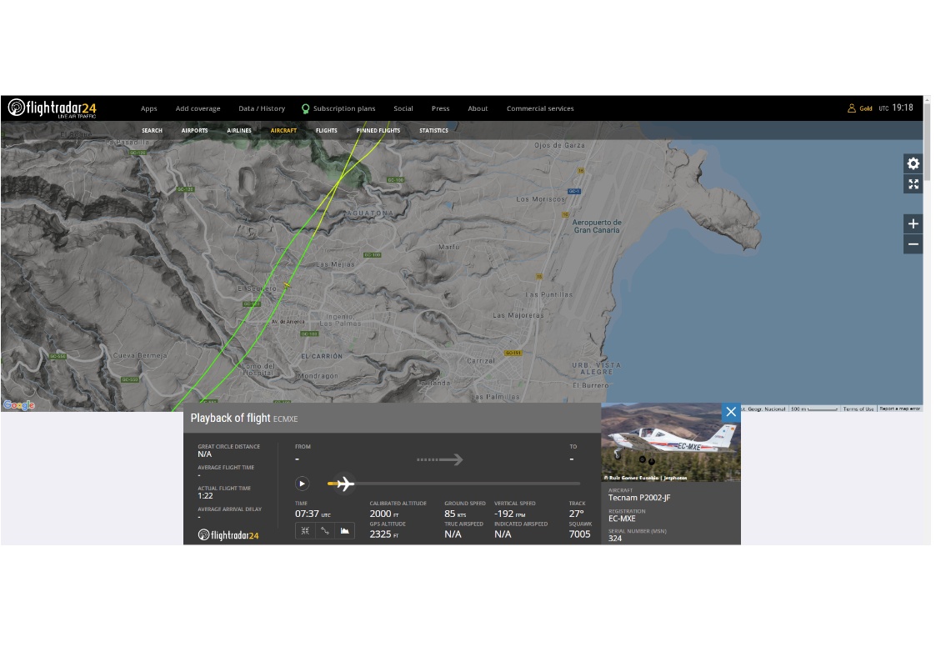Select the AIRCRAFT tab
This screenshot has height=662, width=936.
click(283, 130)
